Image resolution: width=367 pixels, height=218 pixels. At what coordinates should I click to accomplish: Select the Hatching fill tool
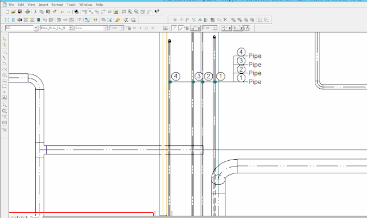coord(4,122)
